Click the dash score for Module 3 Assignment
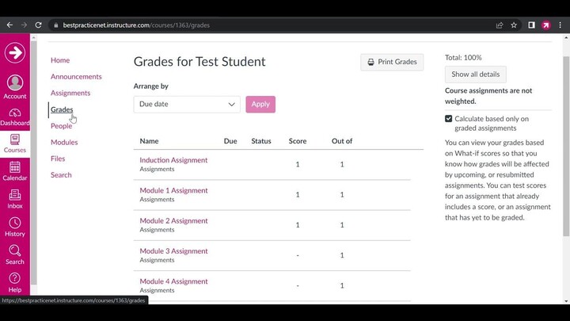The height and width of the screenshot is (321, 570). 298,255
